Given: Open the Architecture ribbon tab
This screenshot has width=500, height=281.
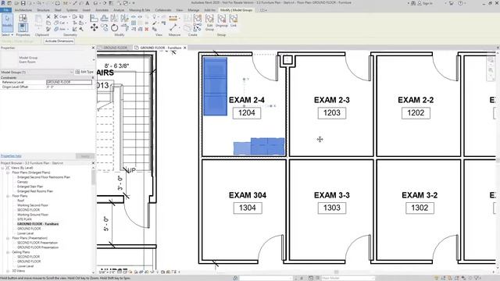Looking at the screenshot, I should tap(23, 10).
